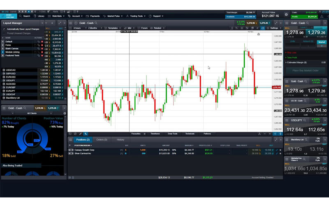Open the chart Templates dropdown
Viewport: 329px width, 211px height.
pyautogui.click(x=113, y=28)
